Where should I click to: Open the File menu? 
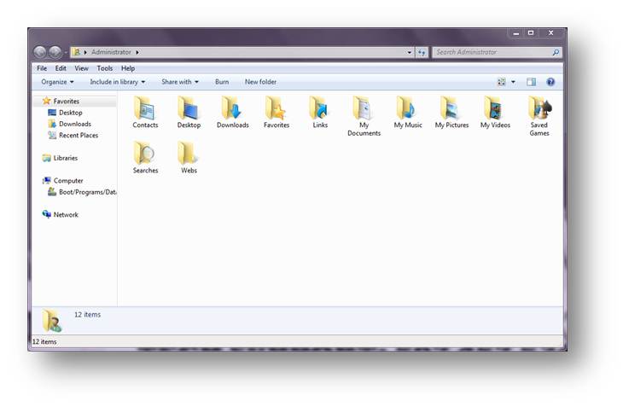[x=42, y=68]
